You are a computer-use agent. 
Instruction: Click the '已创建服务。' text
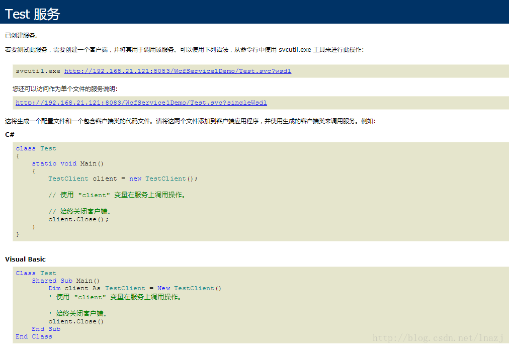tap(22, 35)
